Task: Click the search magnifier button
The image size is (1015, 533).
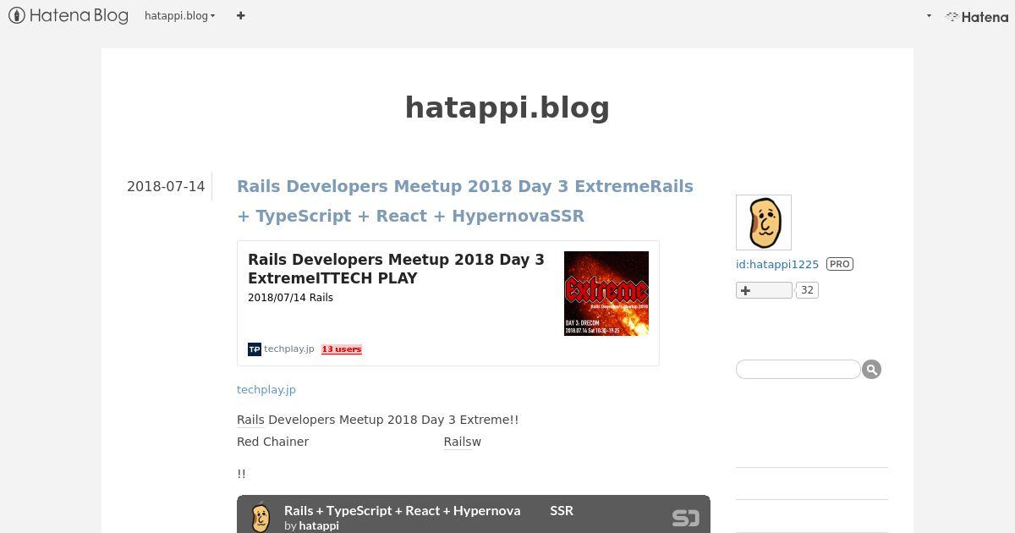Action: click(872, 369)
